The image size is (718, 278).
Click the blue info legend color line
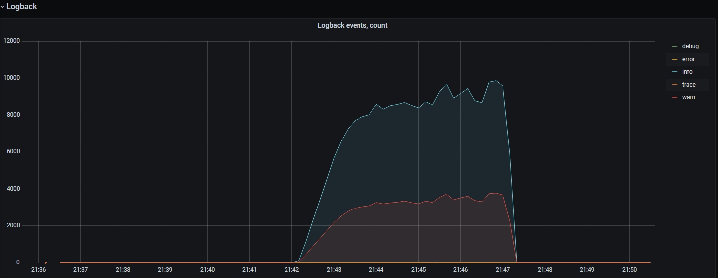coord(674,72)
